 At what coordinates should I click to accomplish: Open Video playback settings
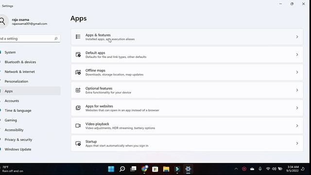pyautogui.click(x=187, y=125)
